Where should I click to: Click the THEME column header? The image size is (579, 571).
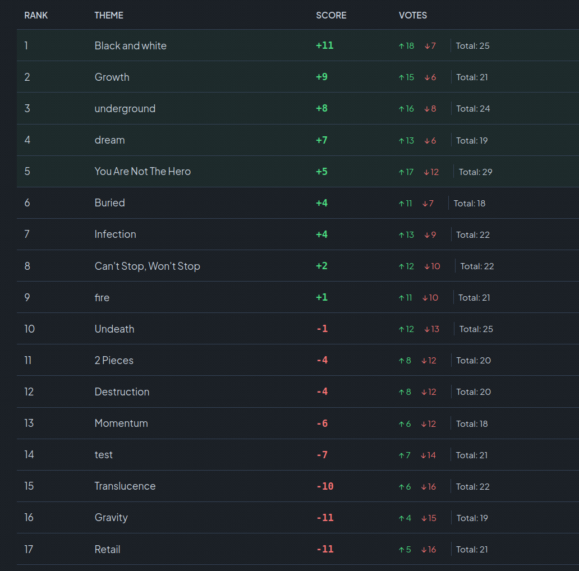pyautogui.click(x=109, y=15)
